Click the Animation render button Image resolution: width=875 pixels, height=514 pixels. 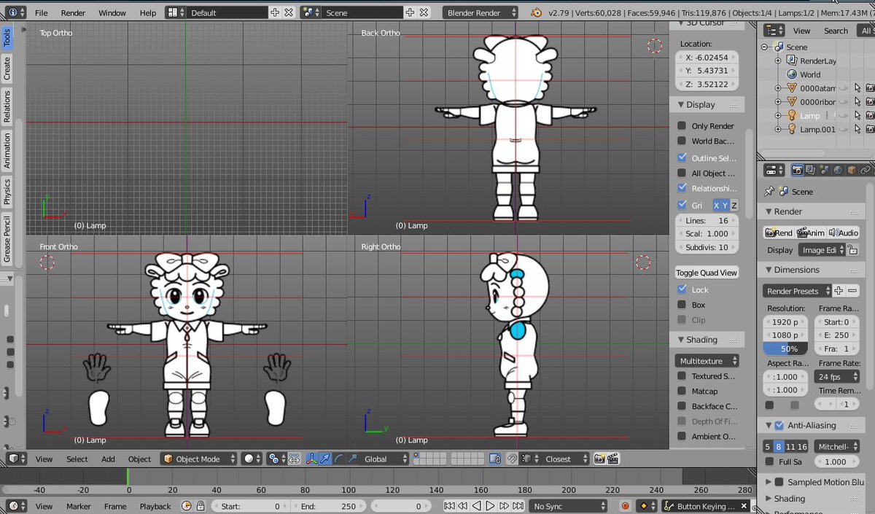(x=811, y=233)
